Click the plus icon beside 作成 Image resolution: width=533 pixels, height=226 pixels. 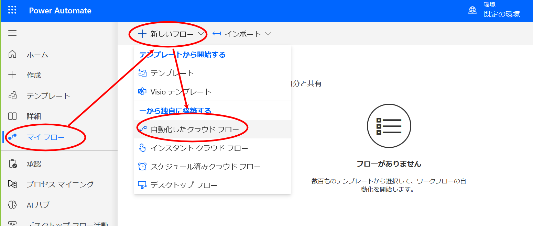pyautogui.click(x=12, y=75)
